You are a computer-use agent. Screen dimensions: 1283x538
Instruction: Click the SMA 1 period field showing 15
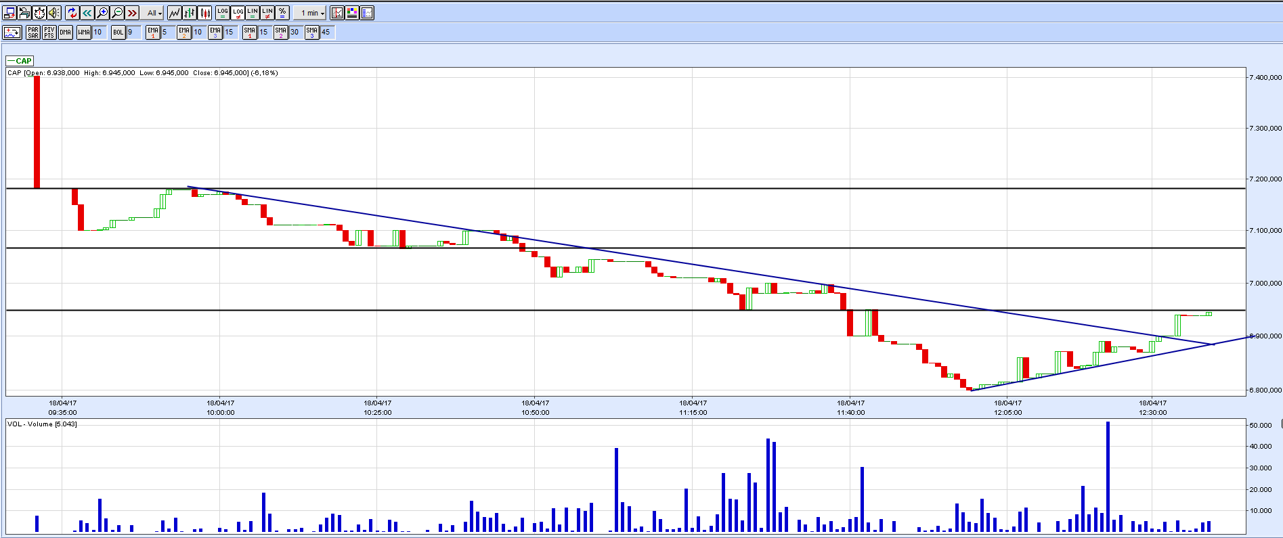point(265,32)
